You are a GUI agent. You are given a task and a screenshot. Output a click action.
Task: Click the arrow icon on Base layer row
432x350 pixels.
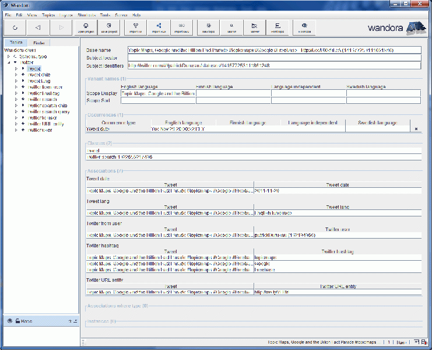click(x=70, y=321)
